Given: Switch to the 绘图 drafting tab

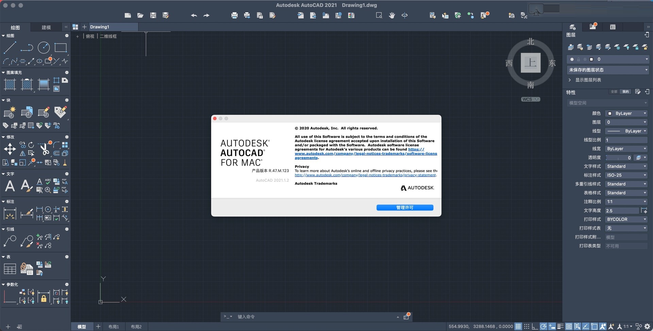Looking at the screenshot, I should pos(15,27).
